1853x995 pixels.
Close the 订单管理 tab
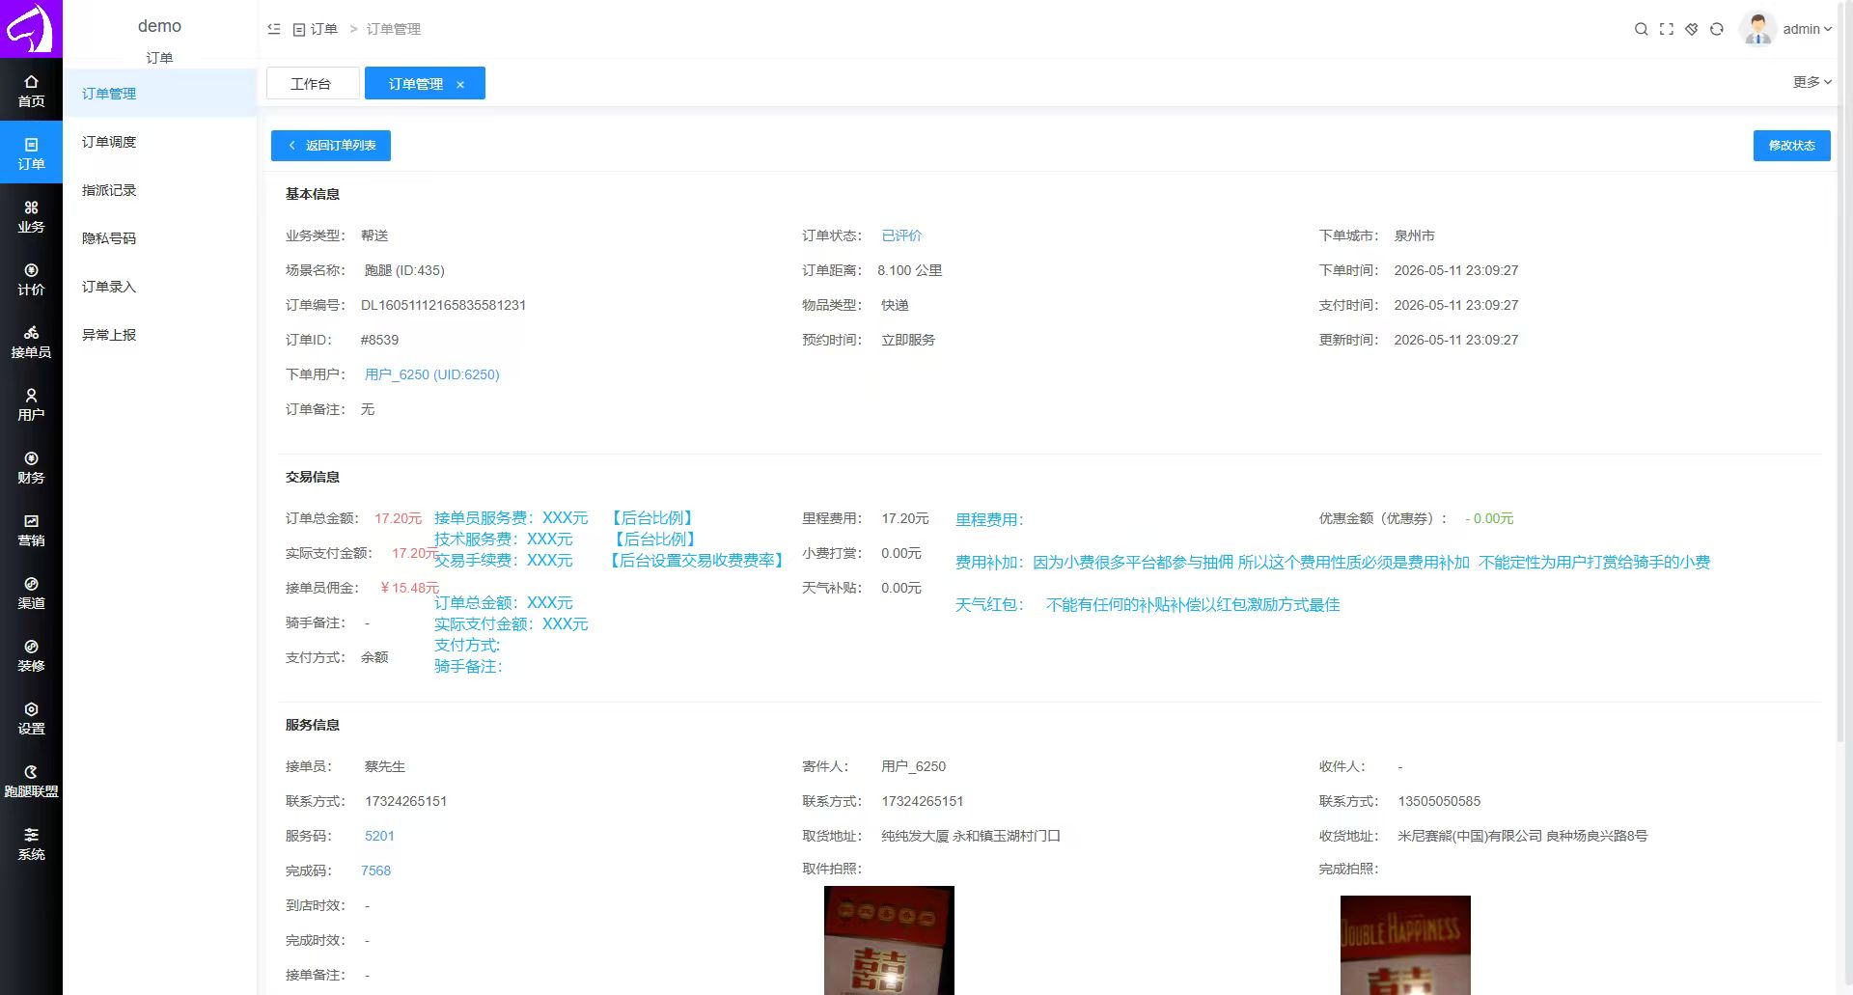(460, 85)
